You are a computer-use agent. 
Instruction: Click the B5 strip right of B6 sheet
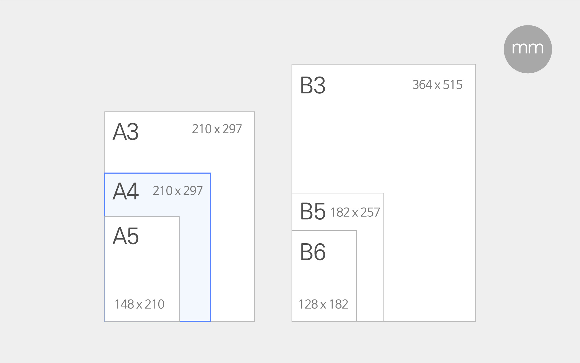click(x=370, y=275)
